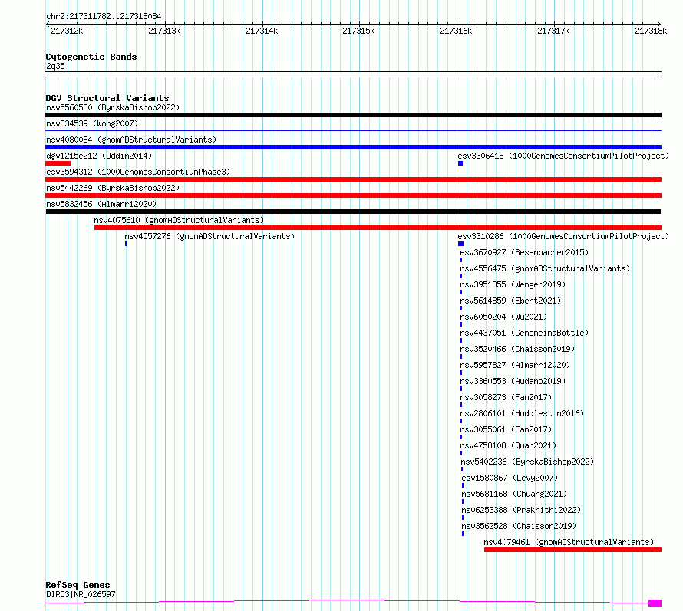Click nsv5614859 (Ebert2021) label

[510, 301]
